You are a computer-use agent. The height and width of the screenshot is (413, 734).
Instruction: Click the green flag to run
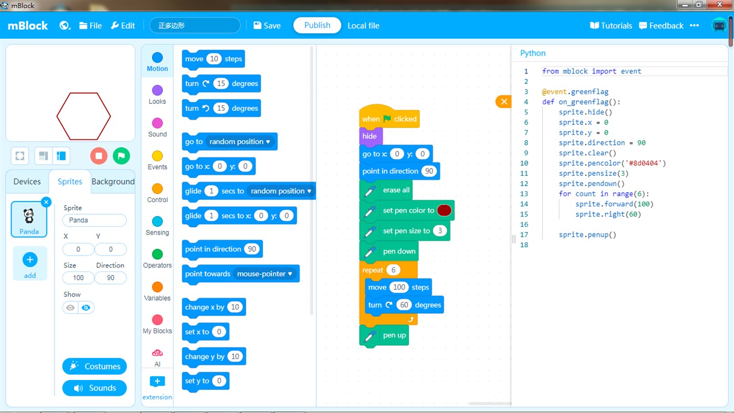point(121,156)
